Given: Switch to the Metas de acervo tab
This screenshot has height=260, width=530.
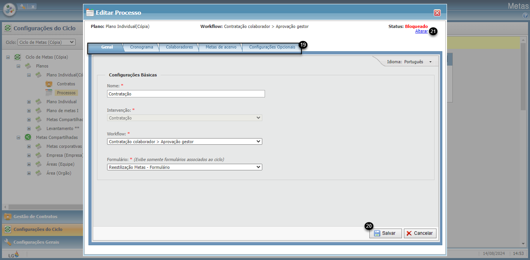Looking at the screenshot, I should tap(221, 47).
